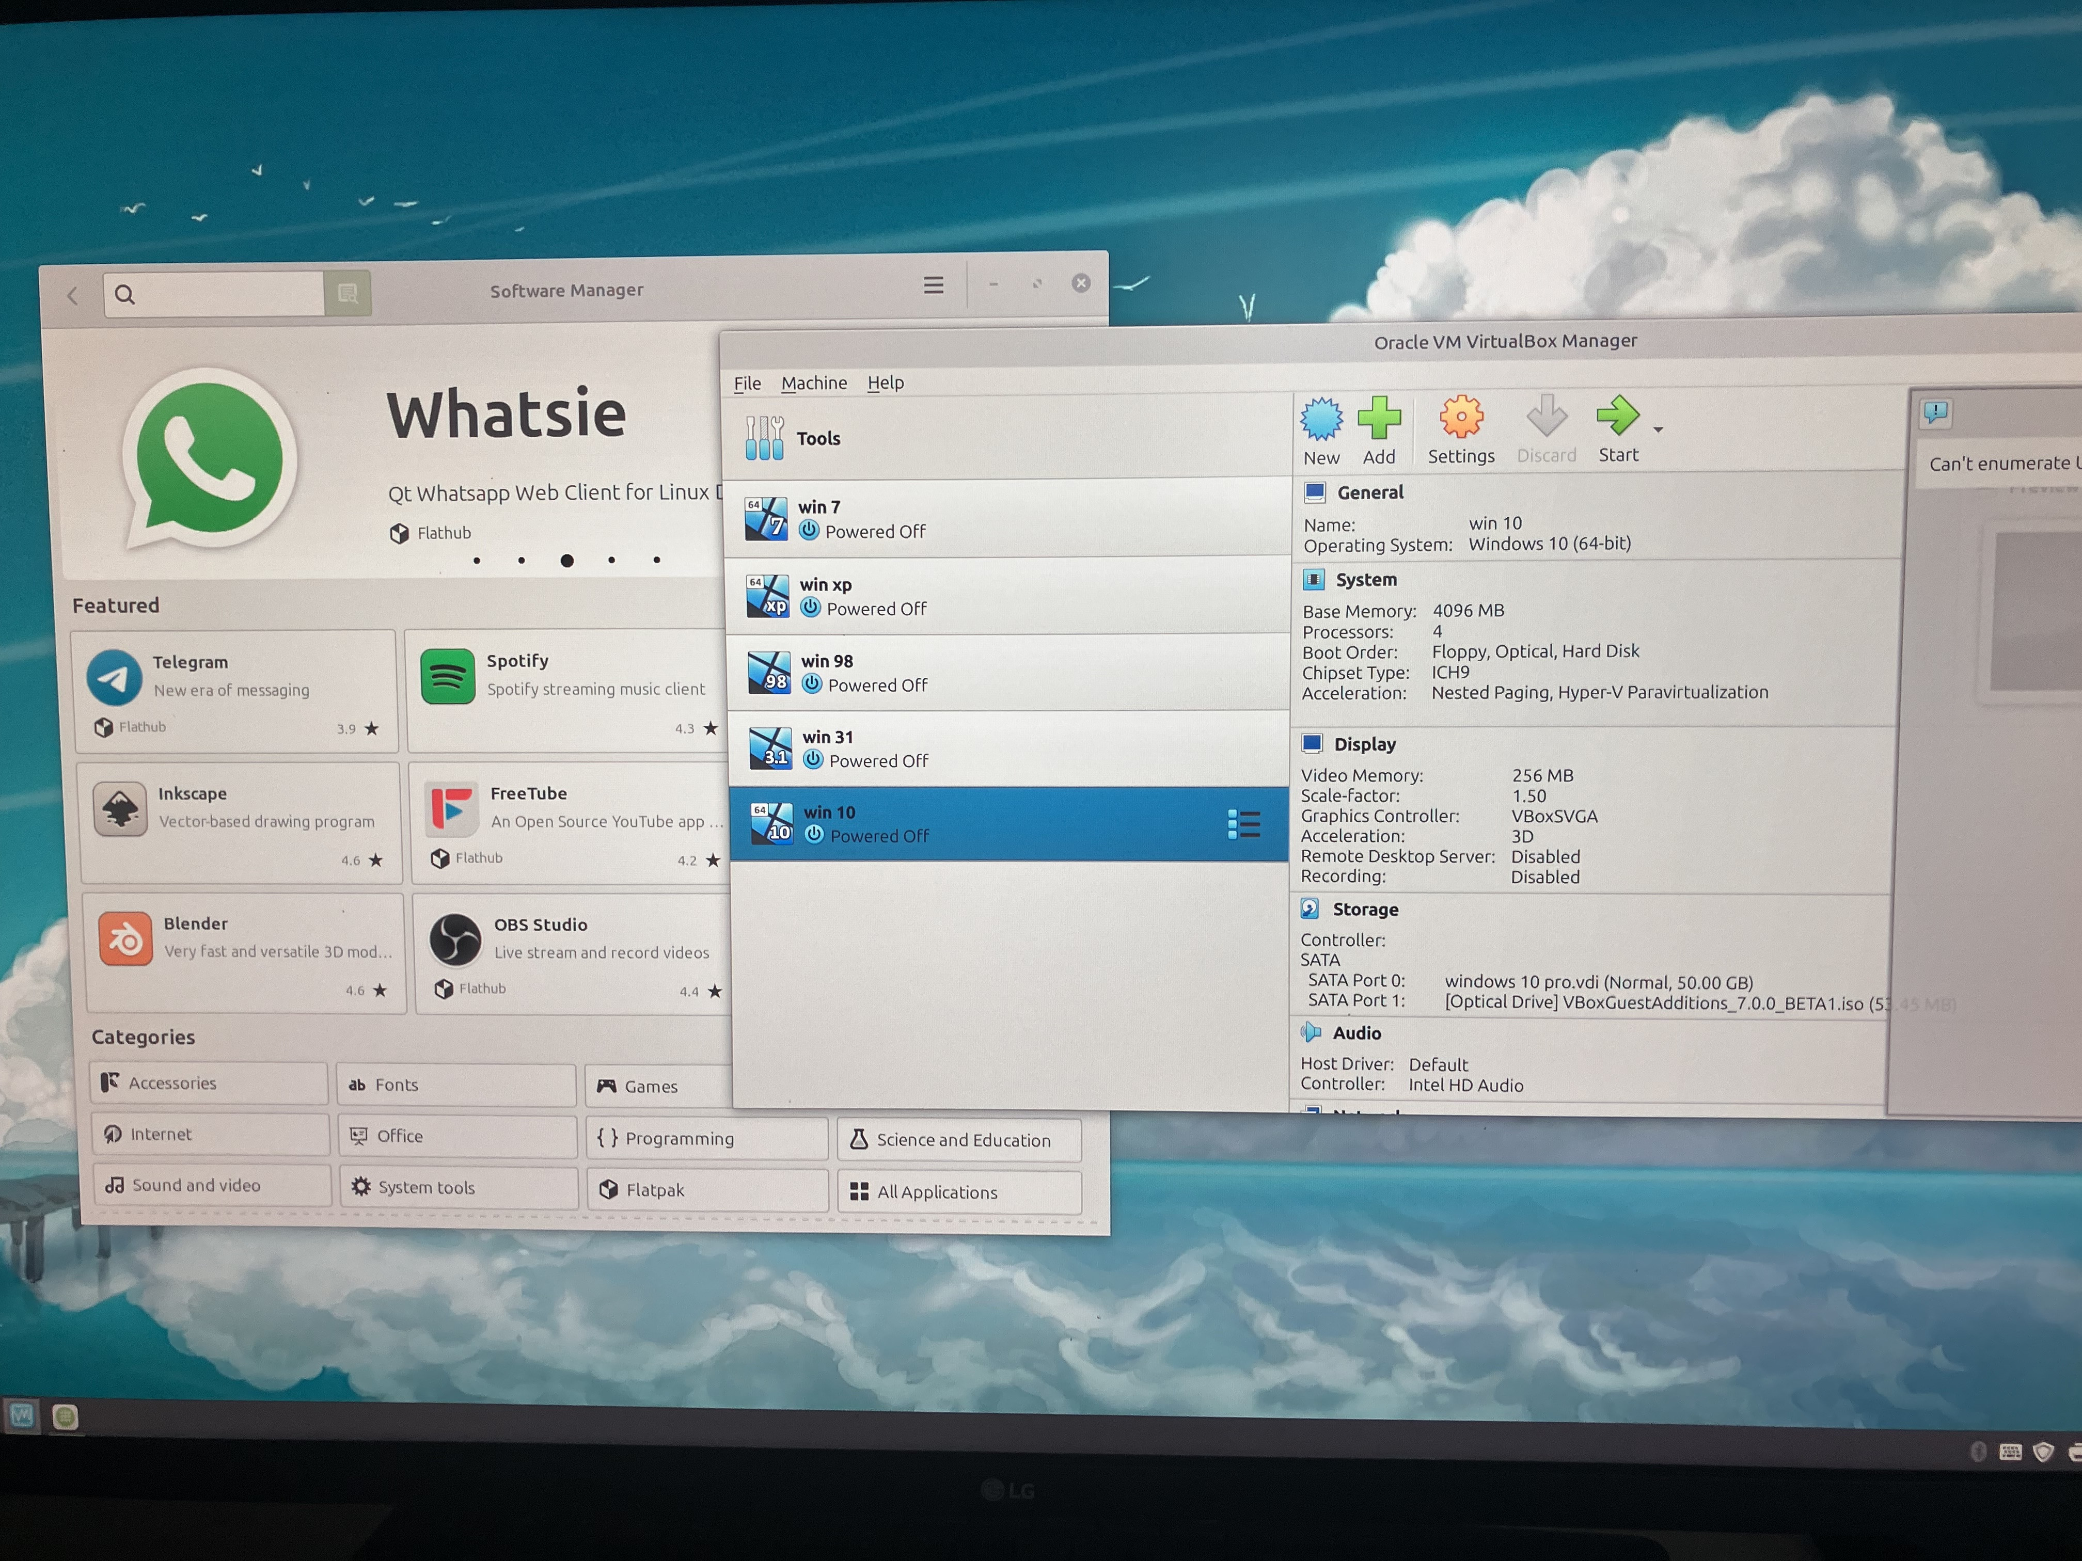This screenshot has height=1561, width=2082.
Task: Start the VM with green arrow
Action: [1618, 415]
